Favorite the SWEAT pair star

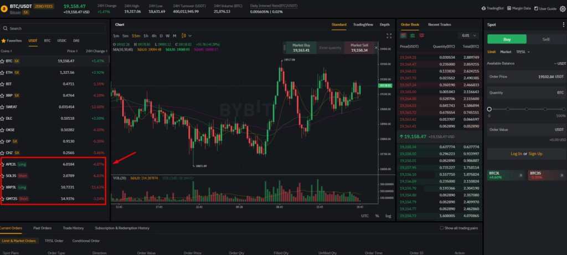3,107
